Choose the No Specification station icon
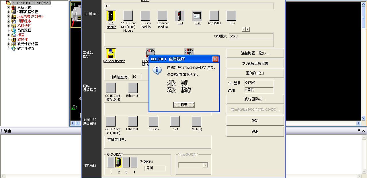Viewport: 367px width, 178px height. [x=111, y=53]
